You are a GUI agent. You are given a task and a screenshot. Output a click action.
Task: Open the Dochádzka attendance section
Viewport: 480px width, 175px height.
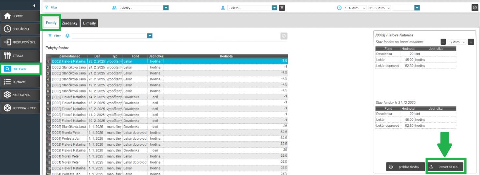20,29
